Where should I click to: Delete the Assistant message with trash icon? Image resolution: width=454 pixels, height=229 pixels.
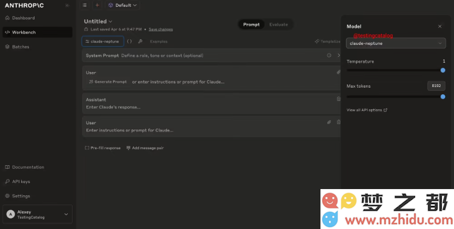click(338, 99)
